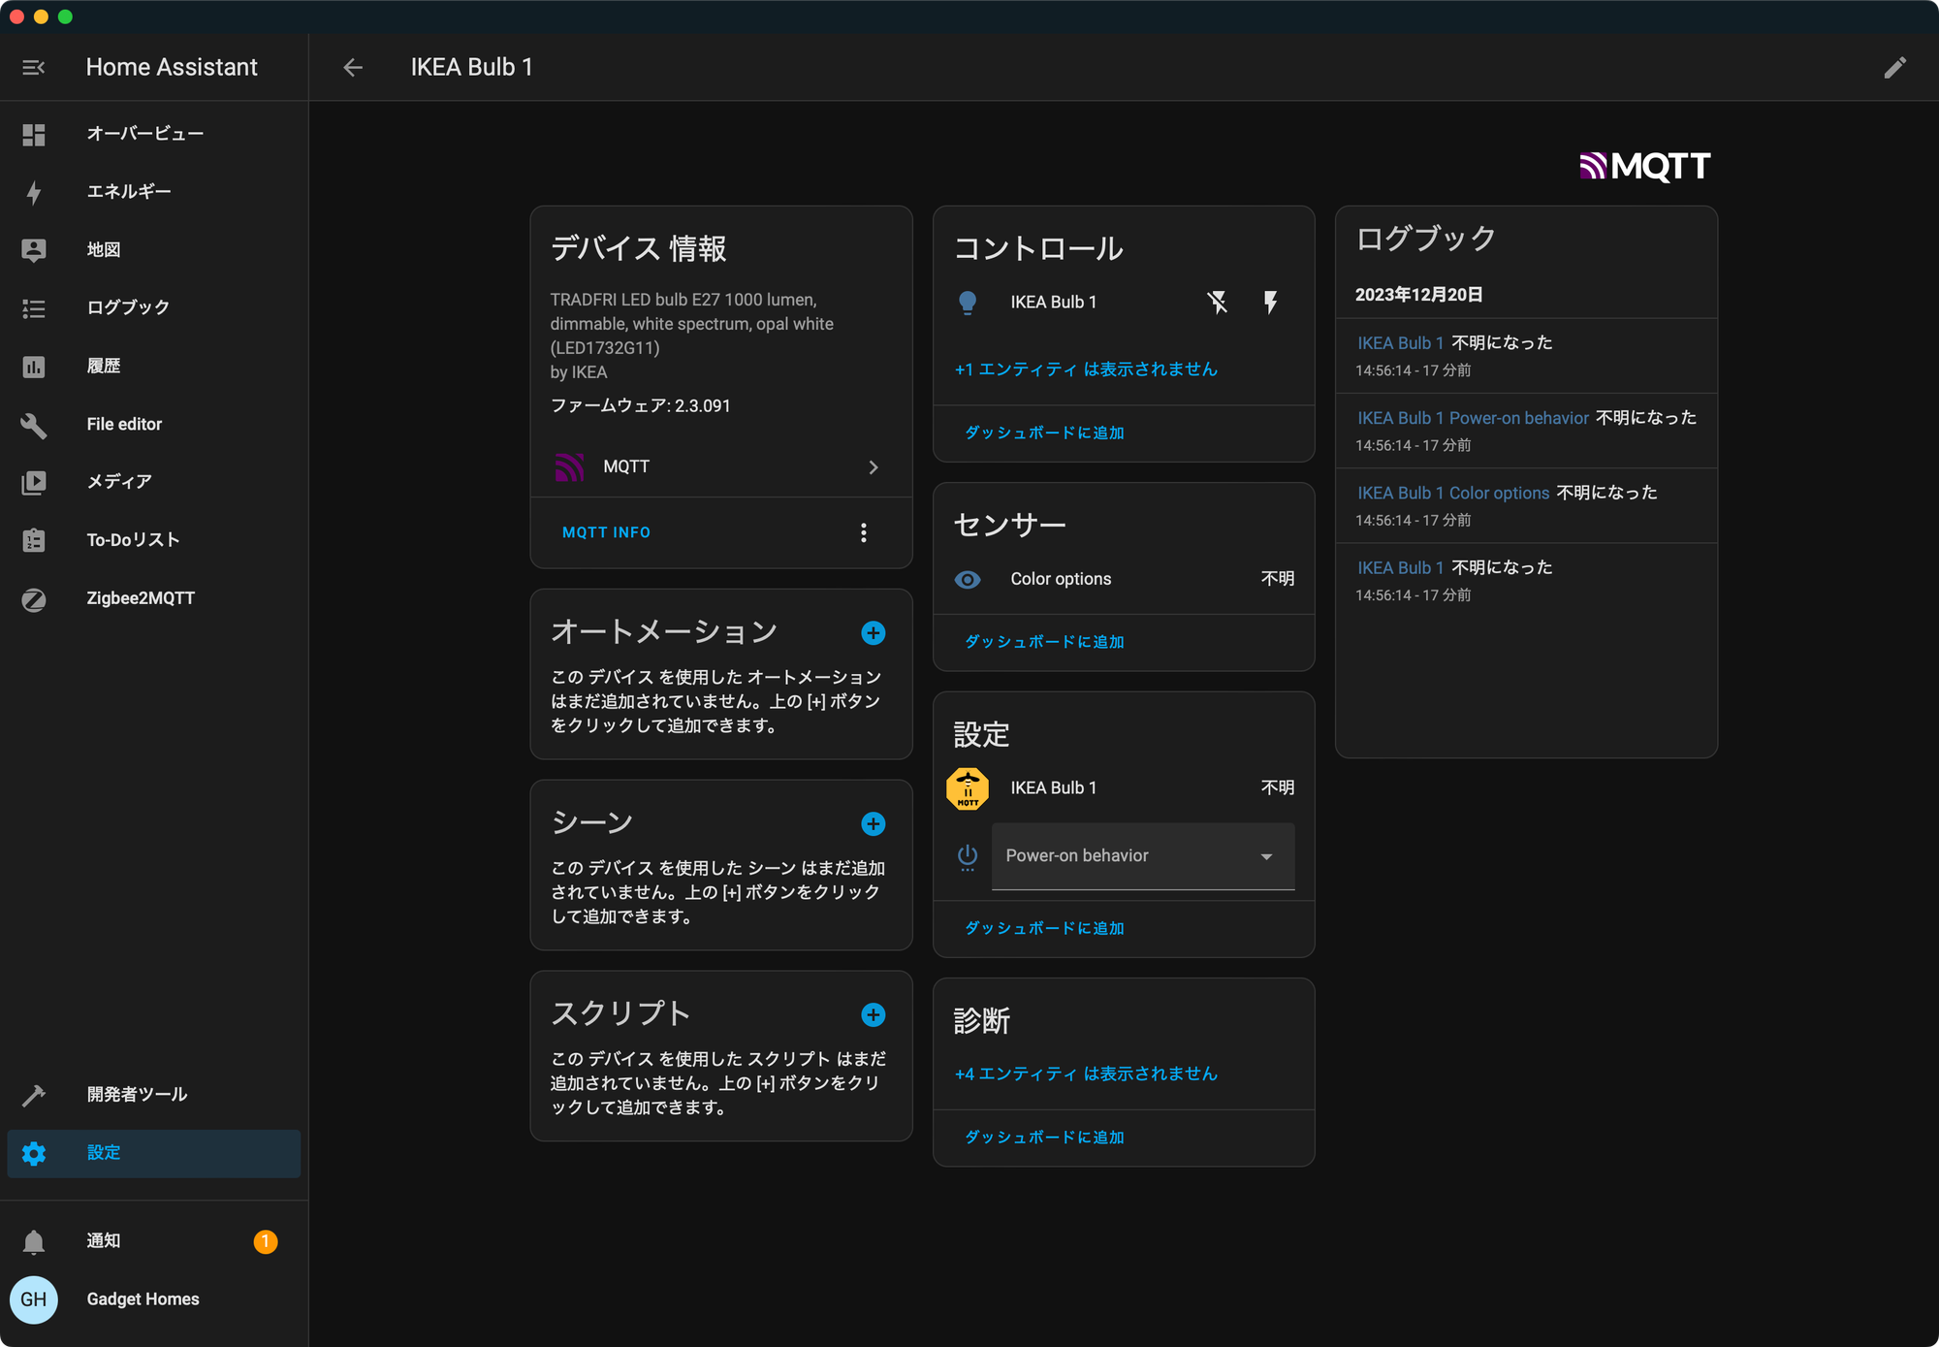Click the 開発者ツール hammer icon

click(x=34, y=1095)
